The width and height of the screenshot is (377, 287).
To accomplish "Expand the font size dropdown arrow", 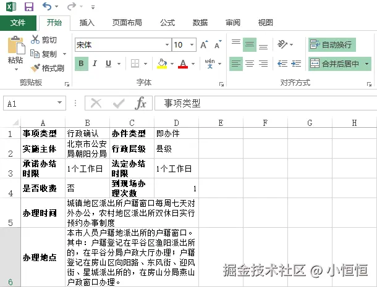I will (192, 44).
